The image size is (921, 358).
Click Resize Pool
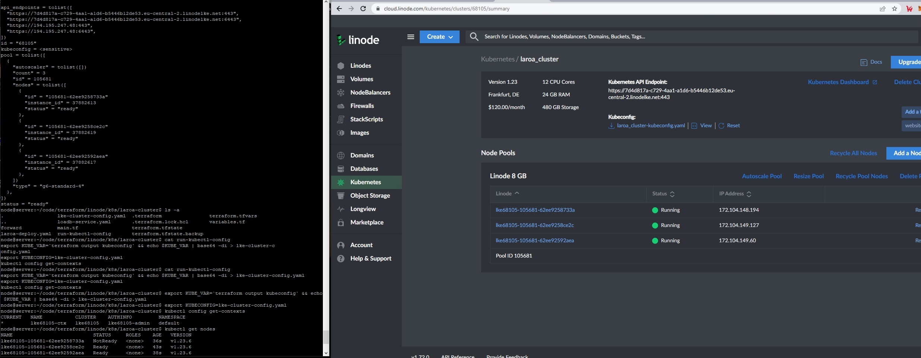pos(809,176)
